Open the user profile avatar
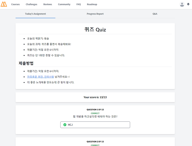The width and height of the screenshot is (192, 146). pyautogui.click(x=182, y=4)
